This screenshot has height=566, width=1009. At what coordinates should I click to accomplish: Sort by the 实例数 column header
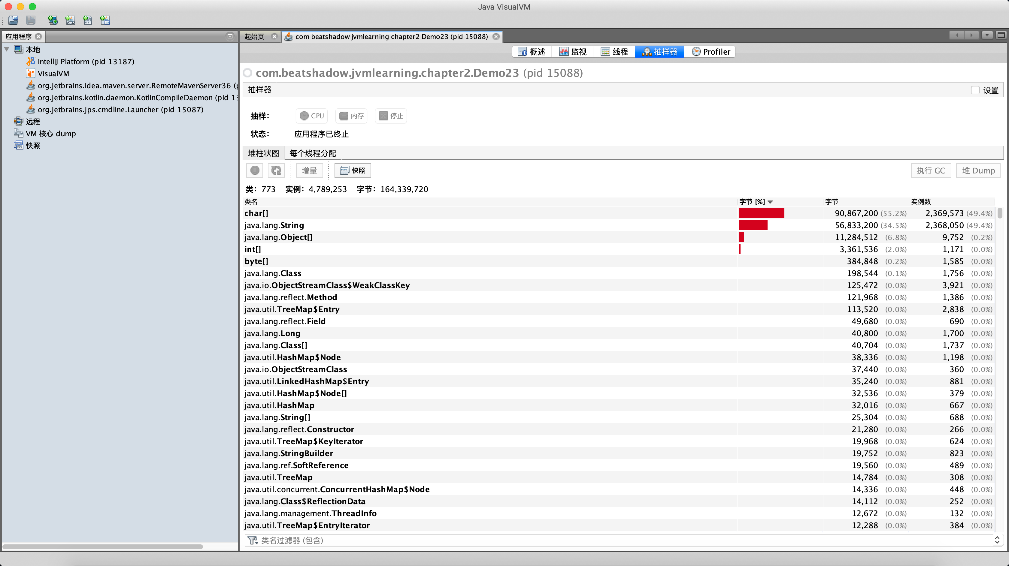pos(952,202)
